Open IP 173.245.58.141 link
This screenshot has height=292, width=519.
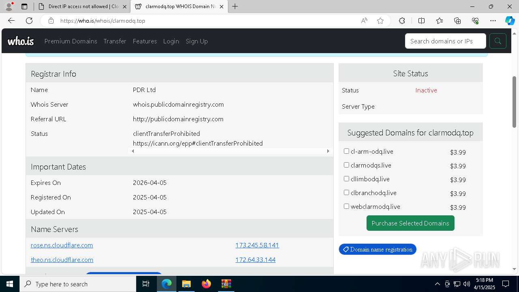tap(257, 245)
